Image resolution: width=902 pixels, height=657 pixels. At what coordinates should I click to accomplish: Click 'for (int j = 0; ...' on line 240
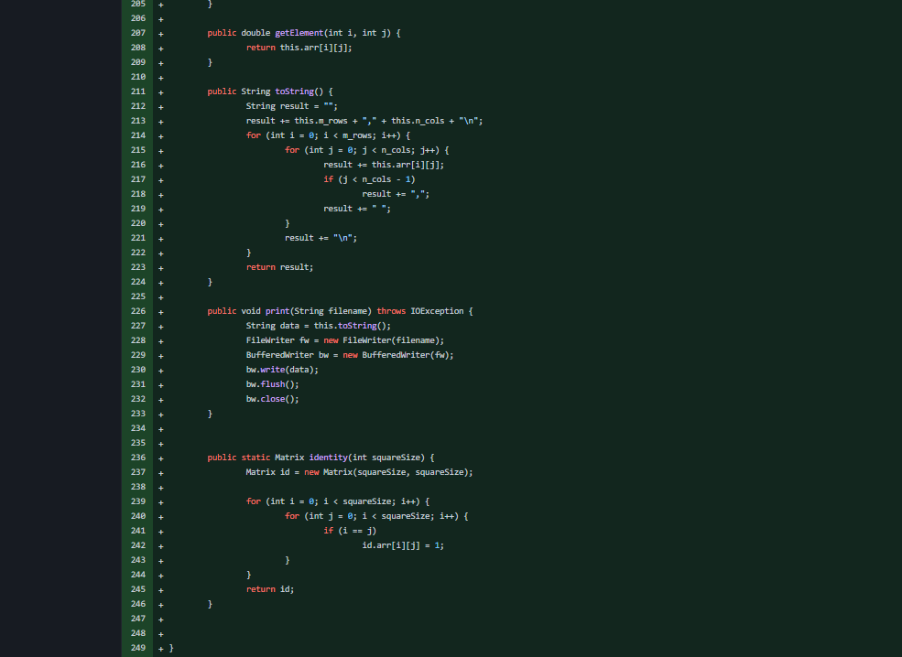click(x=376, y=516)
